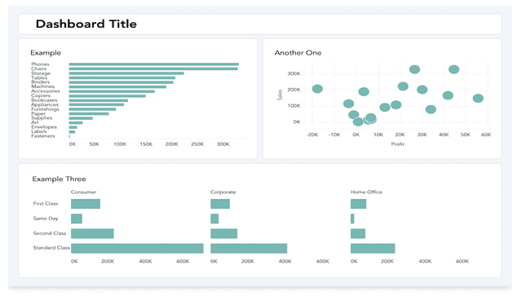Select the Home Office column header
522x296 pixels.
[366, 192]
